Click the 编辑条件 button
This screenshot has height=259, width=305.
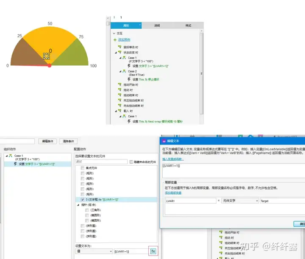pyautogui.click(x=47, y=141)
